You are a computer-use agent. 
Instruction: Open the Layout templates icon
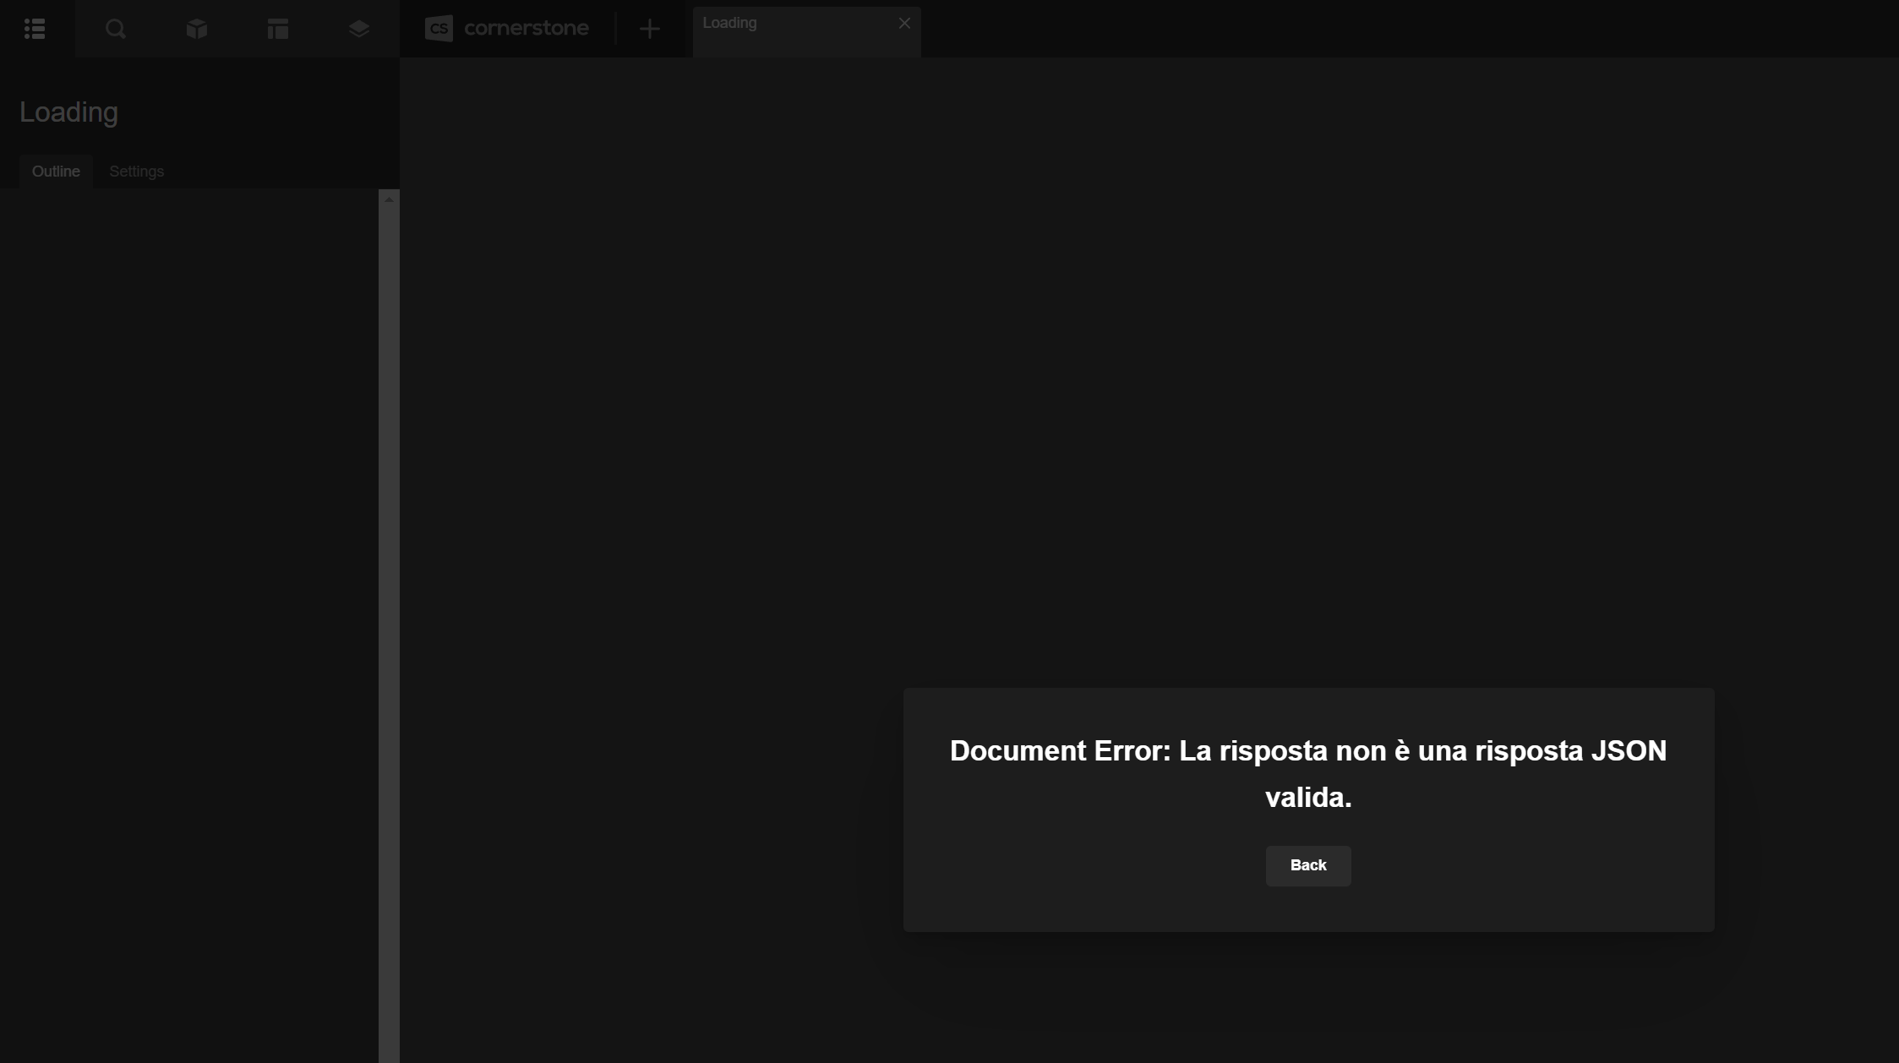(278, 29)
